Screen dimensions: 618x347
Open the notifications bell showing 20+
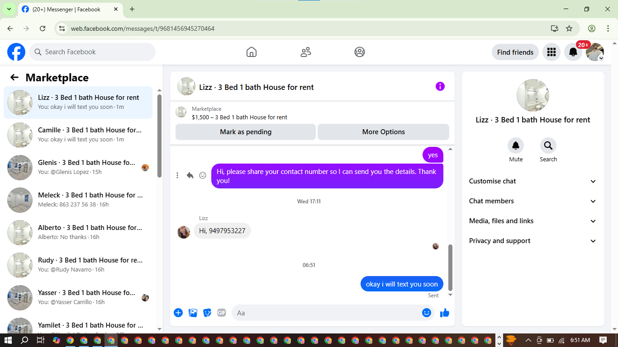[573, 52]
